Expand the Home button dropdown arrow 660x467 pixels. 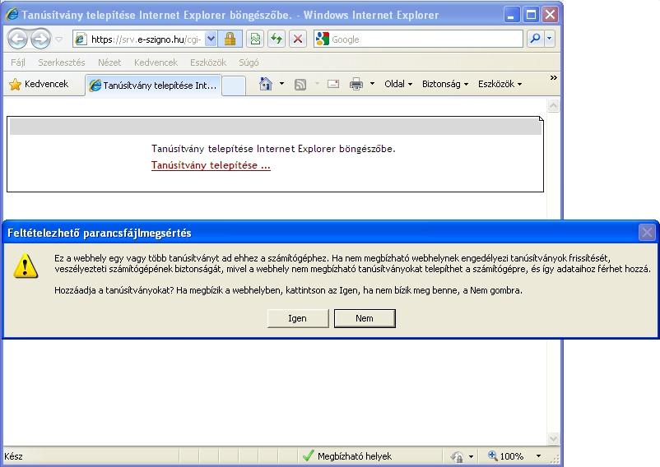[x=281, y=84]
